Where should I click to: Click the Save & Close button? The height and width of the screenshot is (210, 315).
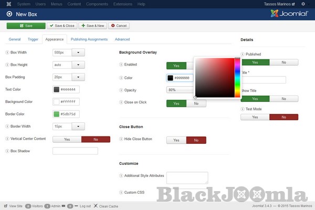coord(62,25)
